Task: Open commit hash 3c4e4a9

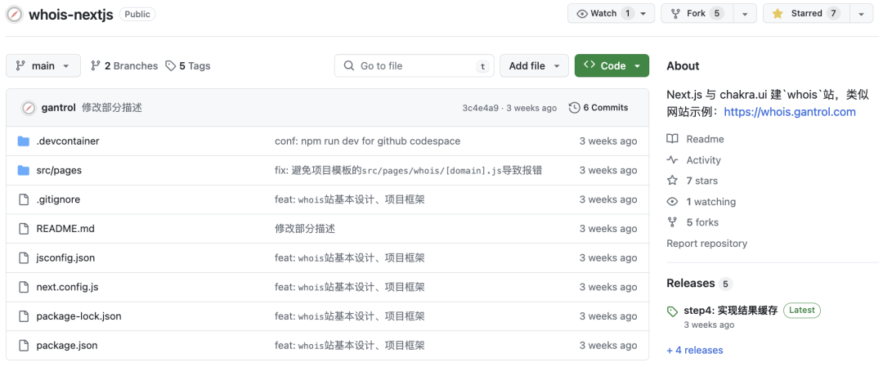Action: point(481,108)
